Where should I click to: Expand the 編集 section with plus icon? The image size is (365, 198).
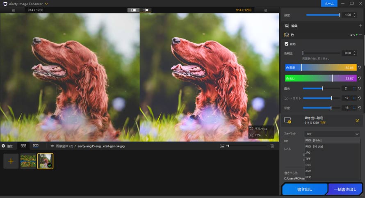point(360,25)
